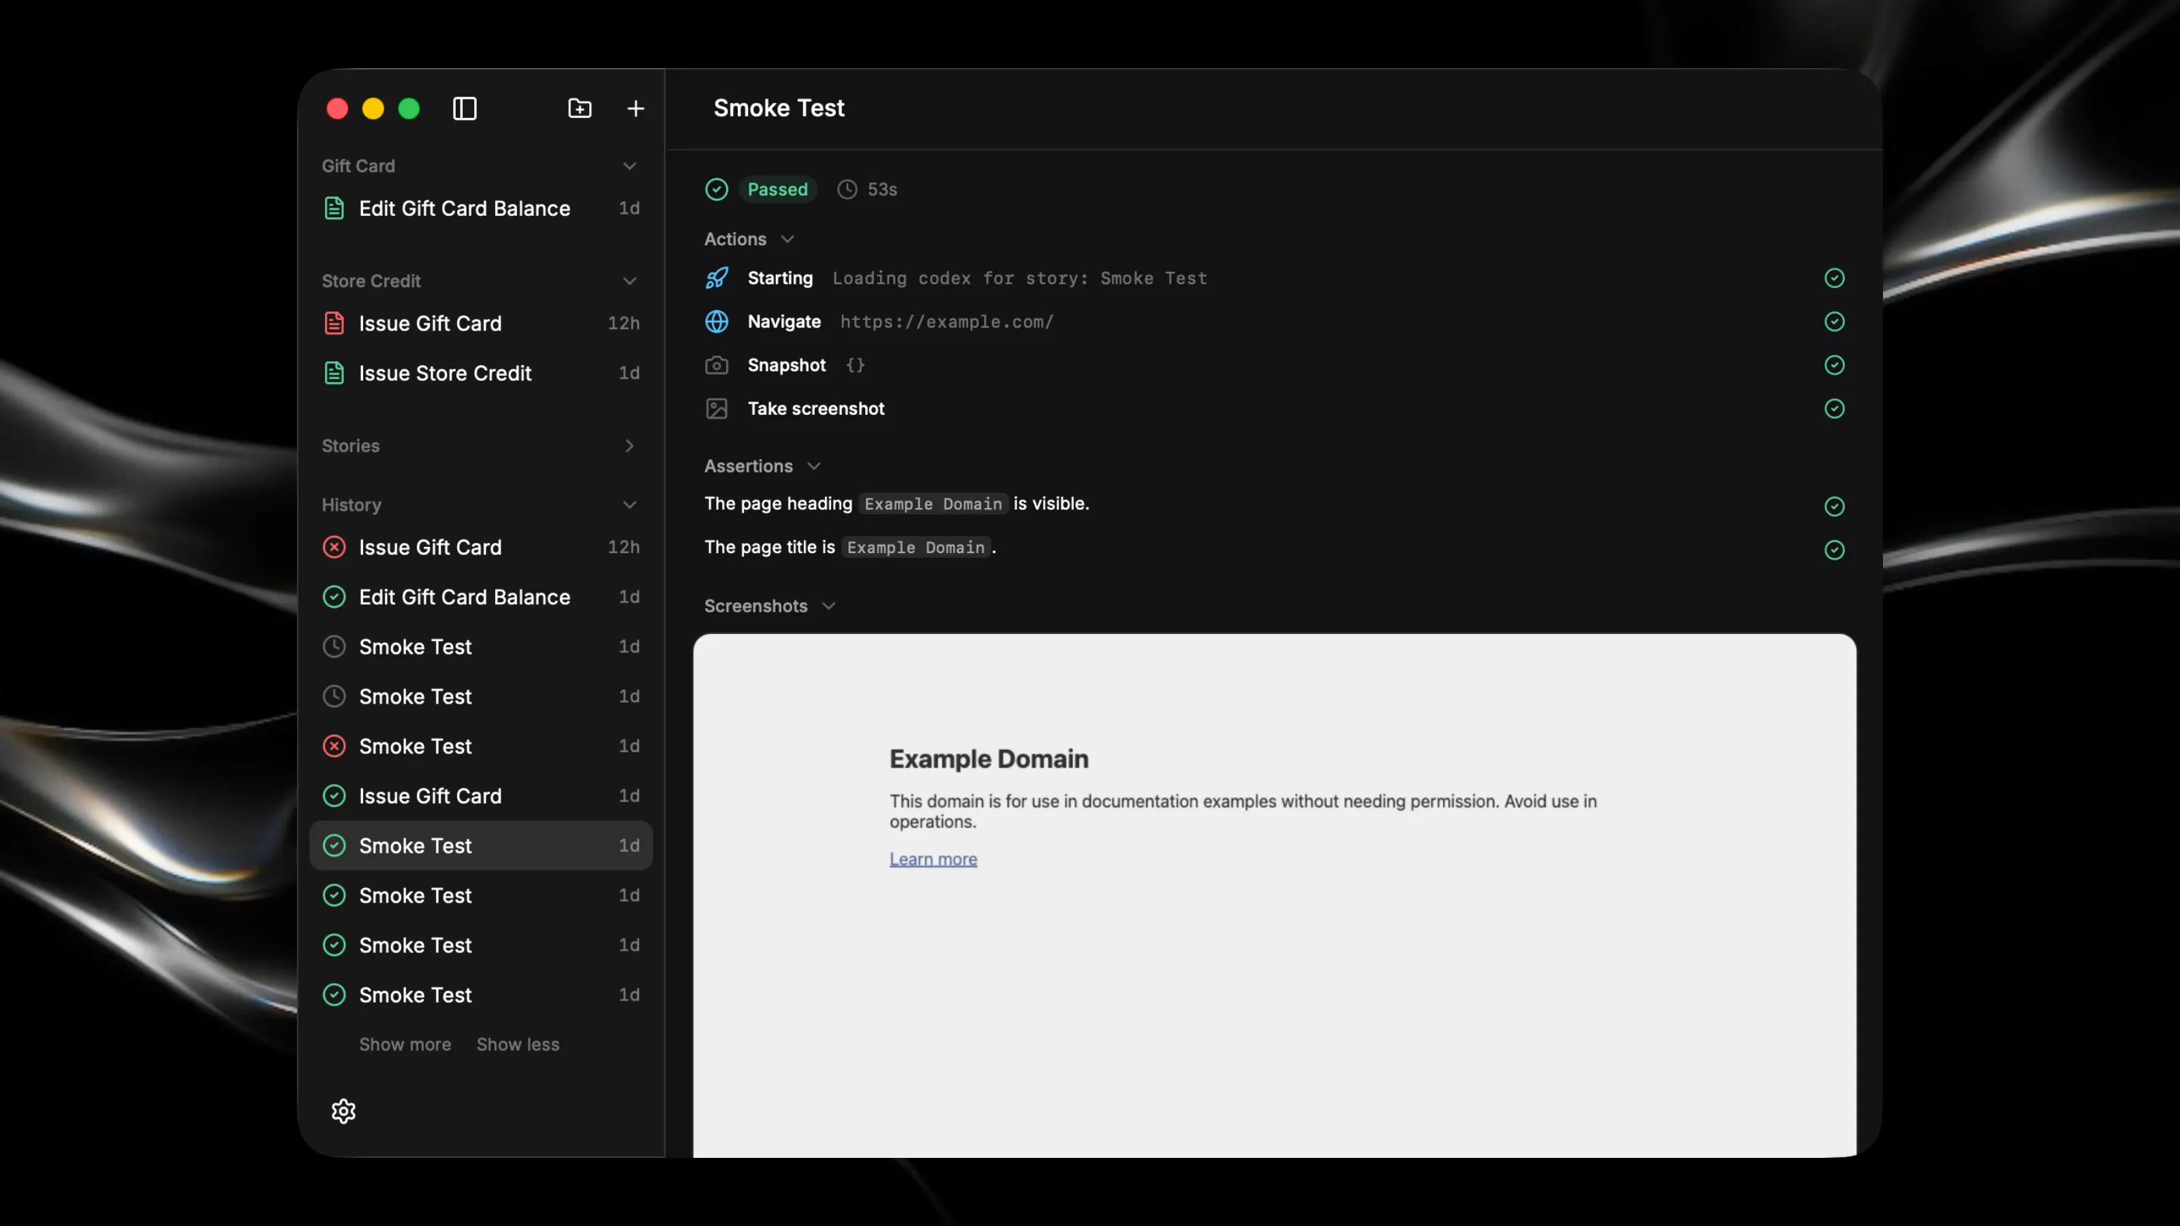Open Issue Store Credit story
This screenshot has height=1226, width=2180.
click(x=481, y=373)
